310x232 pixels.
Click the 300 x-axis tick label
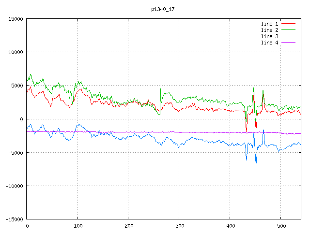click(179, 226)
